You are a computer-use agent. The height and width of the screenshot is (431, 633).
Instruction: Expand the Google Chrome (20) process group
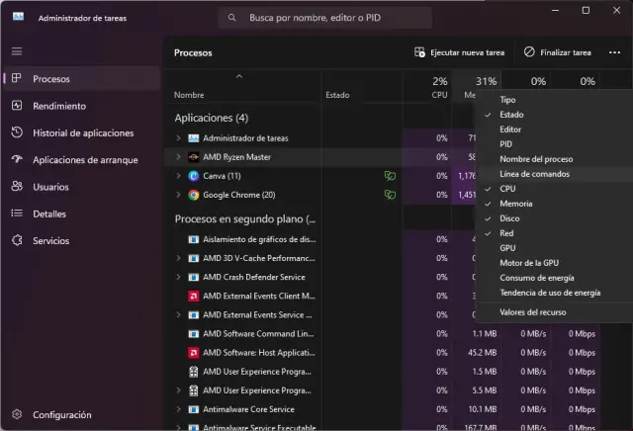pos(178,195)
